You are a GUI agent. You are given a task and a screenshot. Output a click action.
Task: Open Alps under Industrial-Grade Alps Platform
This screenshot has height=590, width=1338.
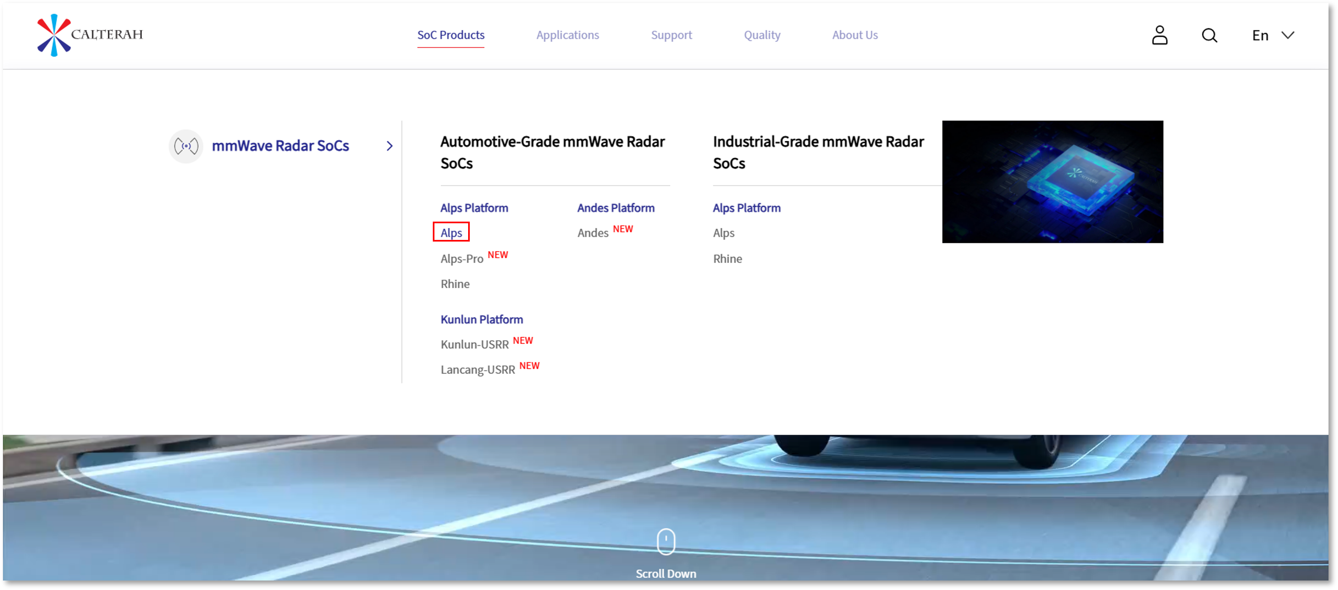pos(723,232)
